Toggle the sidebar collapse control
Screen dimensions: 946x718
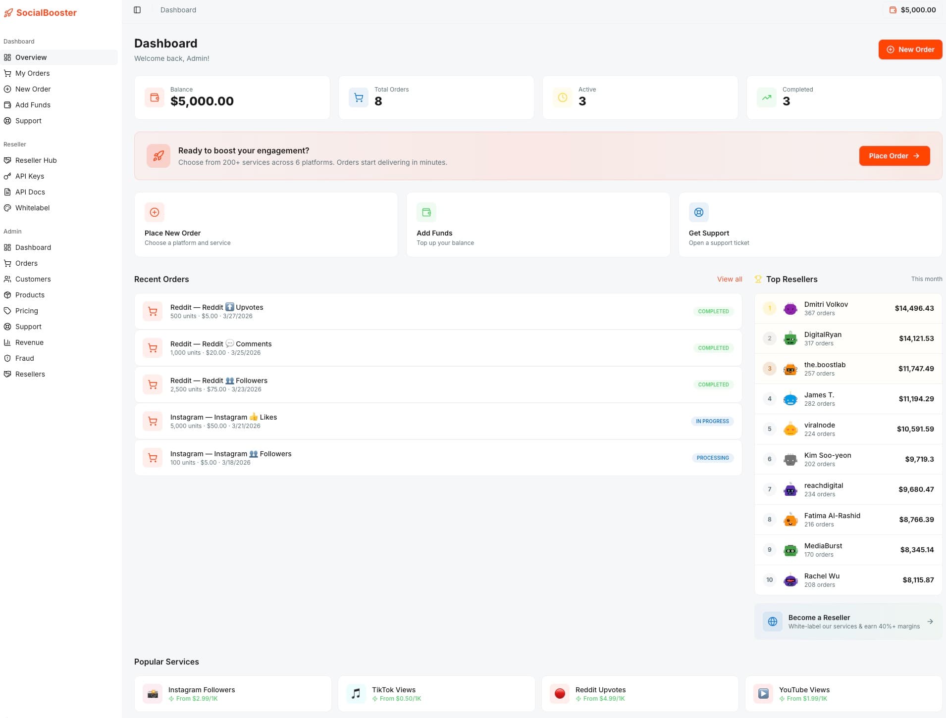click(137, 9)
